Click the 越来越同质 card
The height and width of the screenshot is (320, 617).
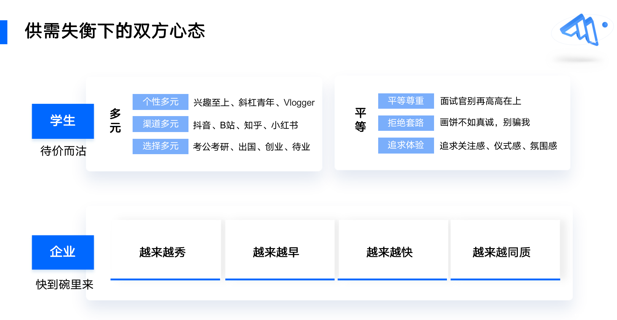coord(505,250)
